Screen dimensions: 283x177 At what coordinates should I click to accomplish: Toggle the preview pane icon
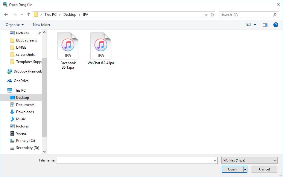click(265, 25)
